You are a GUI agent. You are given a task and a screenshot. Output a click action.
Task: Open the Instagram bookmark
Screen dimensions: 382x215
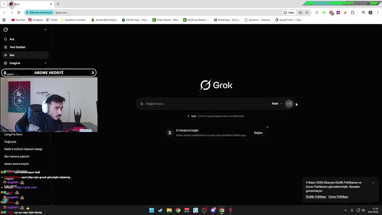[x=36, y=20]
